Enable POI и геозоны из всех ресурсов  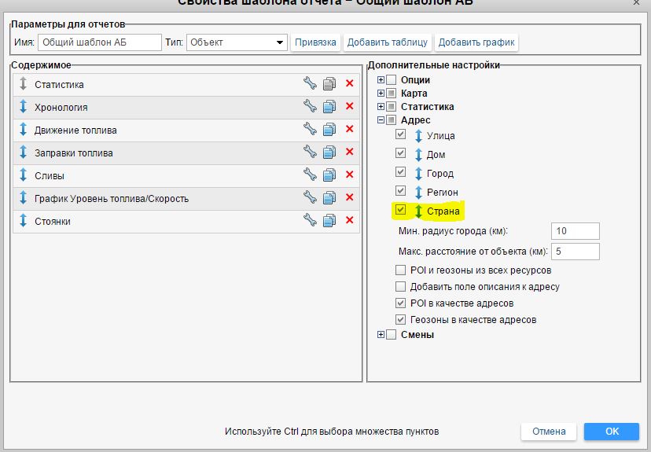(x=401, y=270)
